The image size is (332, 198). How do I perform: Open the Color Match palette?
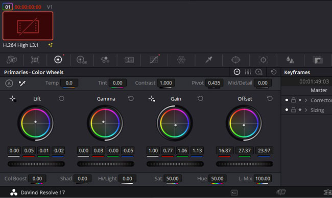click(35, 60)
